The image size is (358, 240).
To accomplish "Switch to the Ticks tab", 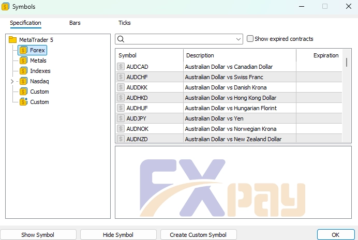I will pyautogui.click(x=124, y=23).
